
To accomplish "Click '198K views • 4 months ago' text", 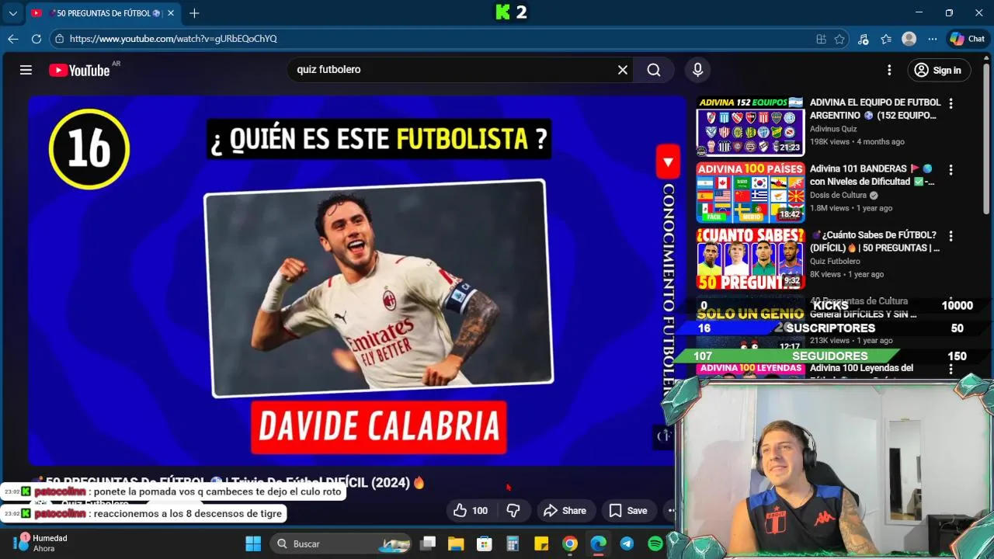I will [x=857, y=142].
